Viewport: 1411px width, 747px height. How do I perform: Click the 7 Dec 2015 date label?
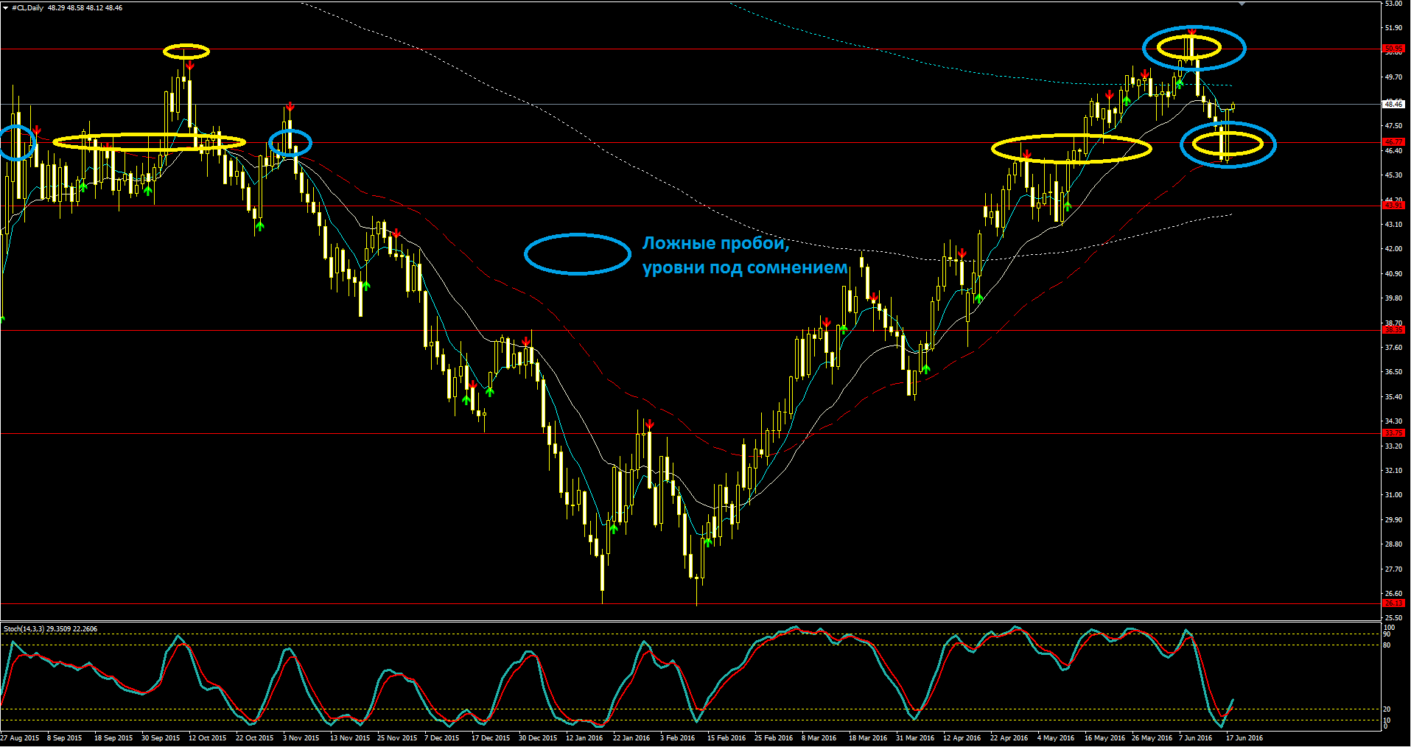(x=441, y=738)
